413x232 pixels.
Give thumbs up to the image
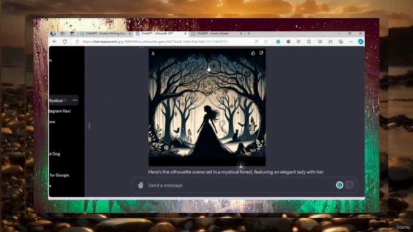253,53
